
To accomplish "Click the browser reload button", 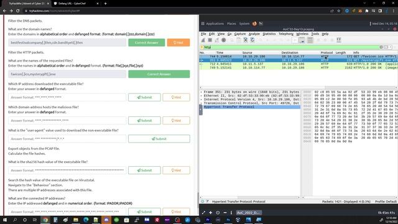I will 17,11.
